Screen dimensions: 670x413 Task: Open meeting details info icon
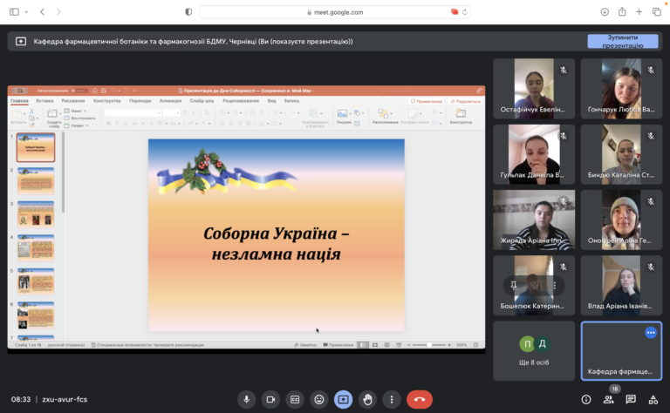[x=585, y=400]
